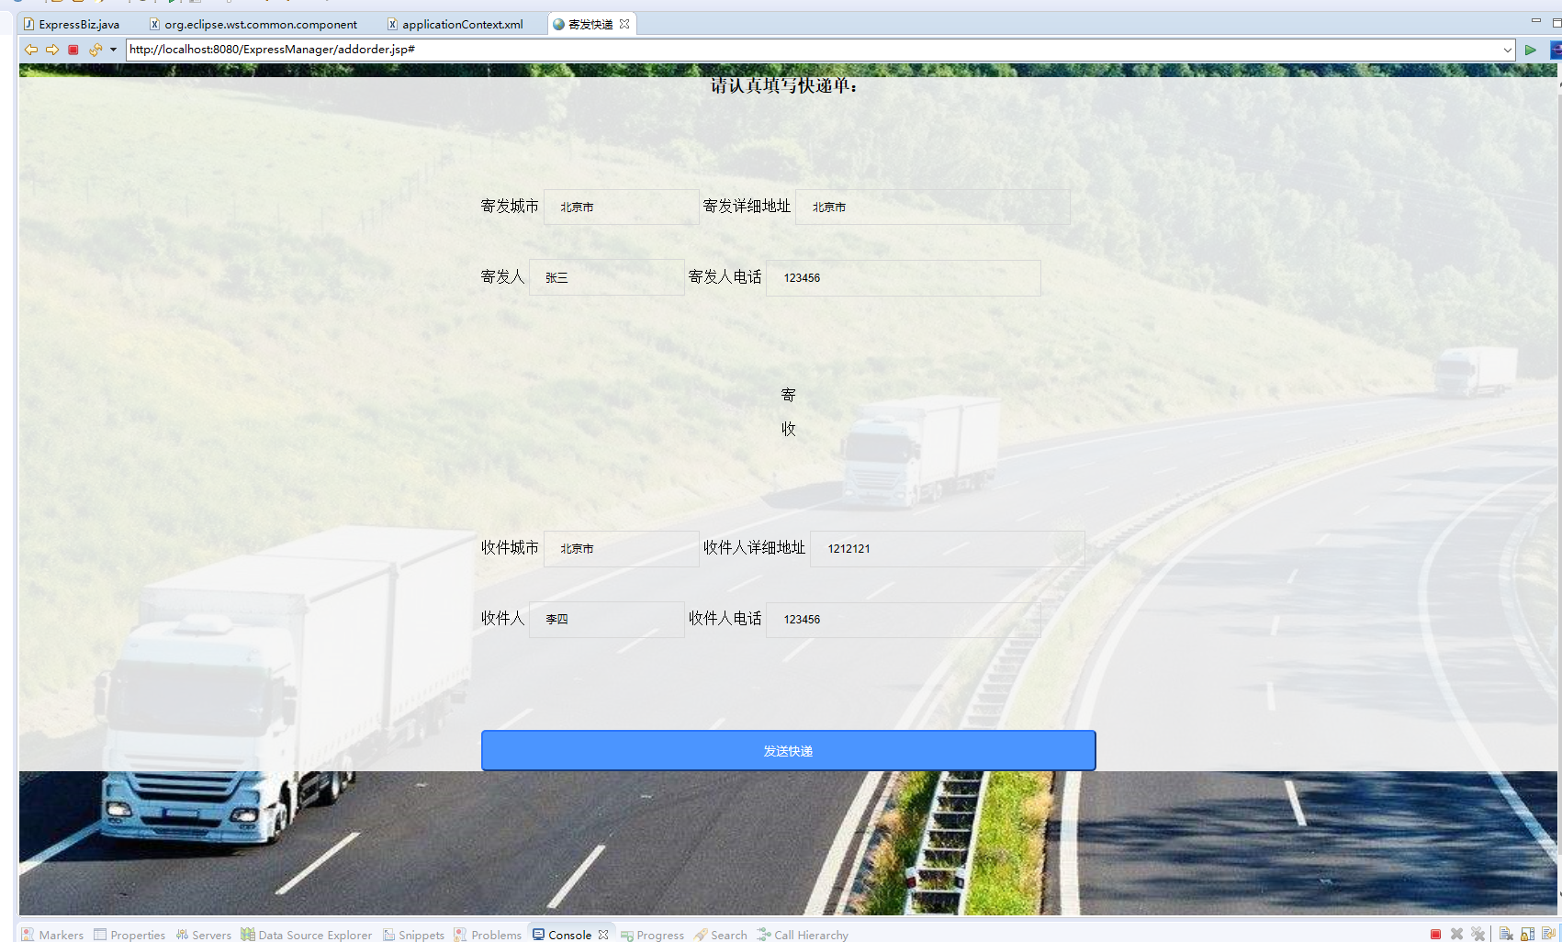The width and height of the screenshot is (1562, 942).
Task: Open the URL history dropdown in the address bar
Action: 1507,50
